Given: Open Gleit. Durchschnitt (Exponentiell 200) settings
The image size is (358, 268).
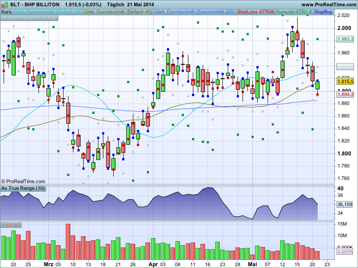Looking at the screenshot, I should coord(195,12).
